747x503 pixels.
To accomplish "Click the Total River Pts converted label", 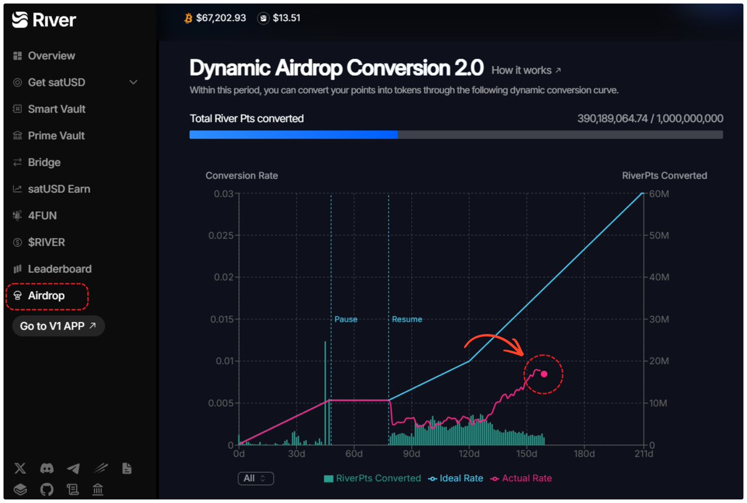I will pyautogui.click(x=247, y=118).
